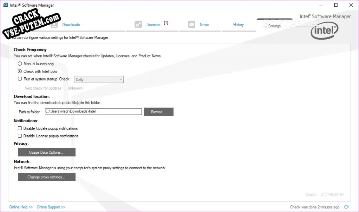Open the Online Help link
Screen dimensions: 359x212
[x=21, y=207]
